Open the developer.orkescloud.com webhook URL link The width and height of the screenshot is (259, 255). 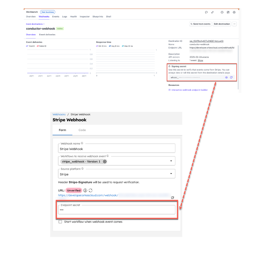[88, 195]
